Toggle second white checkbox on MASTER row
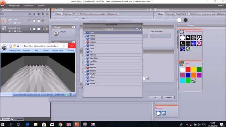Screen dimensions: 226x127 38,21
